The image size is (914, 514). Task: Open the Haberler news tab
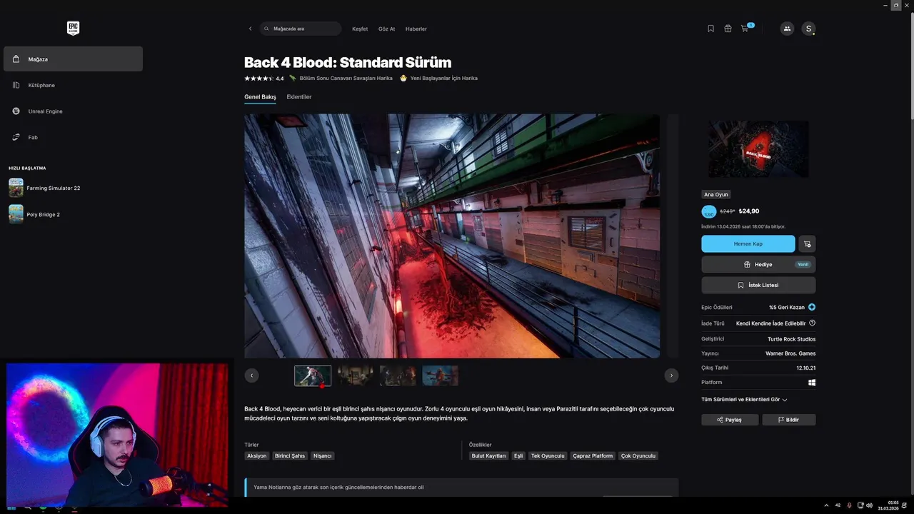pos(416,29)
